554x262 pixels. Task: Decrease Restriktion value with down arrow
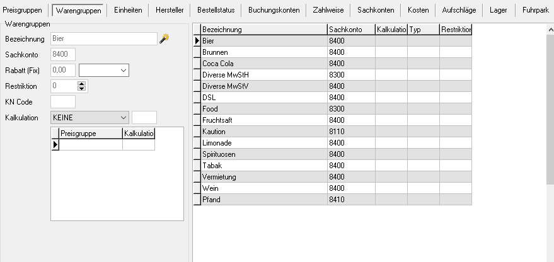pos(82,88)
